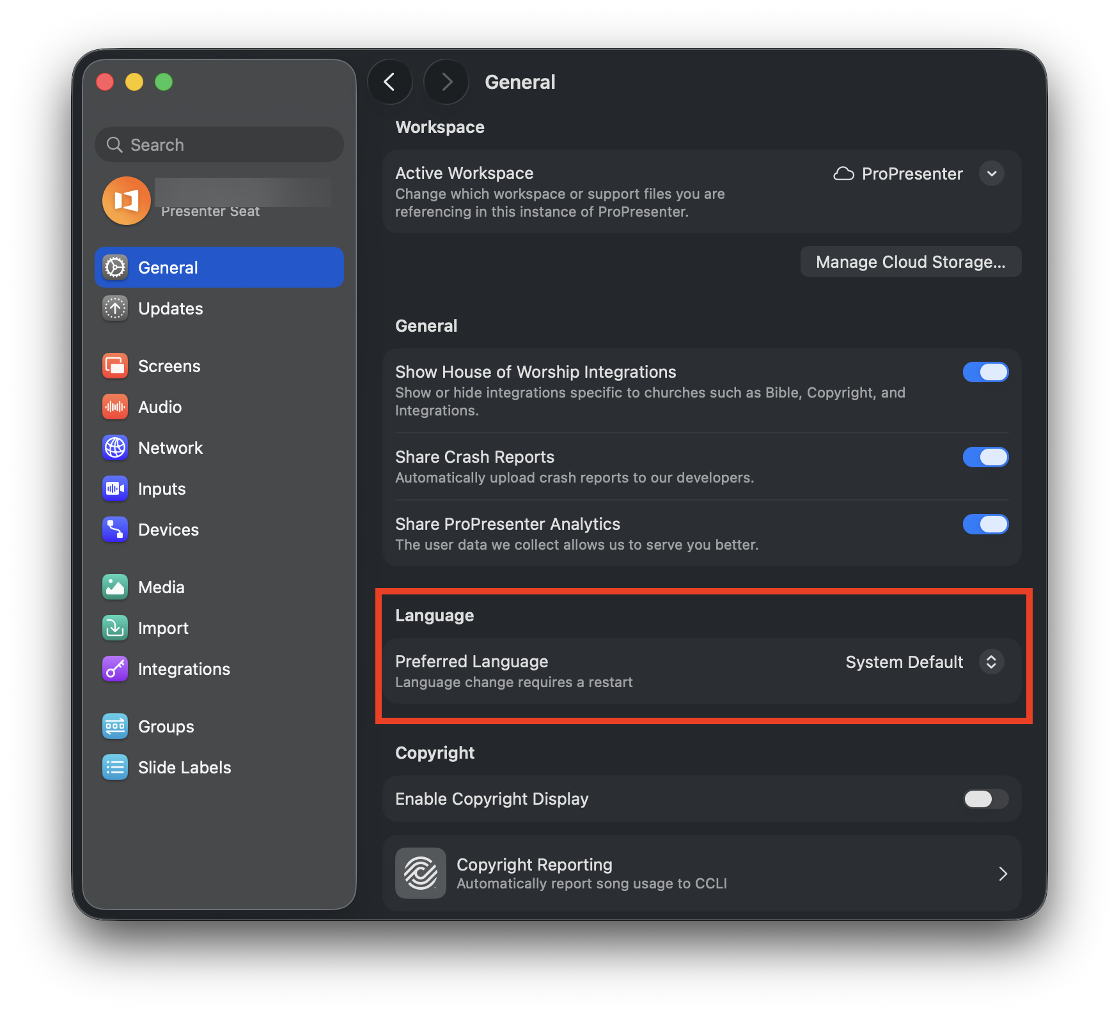Select the Inputs icon in sidebar
Viewport: 1119px width, 1015px height.
click(x=115, y=489)
